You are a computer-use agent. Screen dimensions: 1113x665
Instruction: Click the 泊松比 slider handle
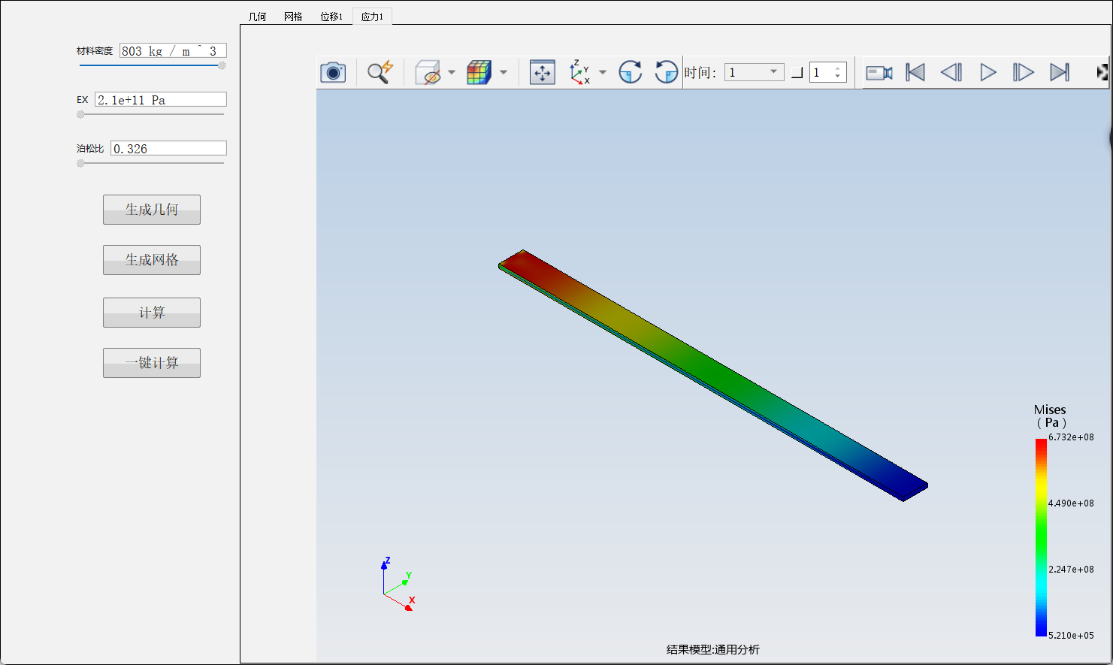click(80, 163)
